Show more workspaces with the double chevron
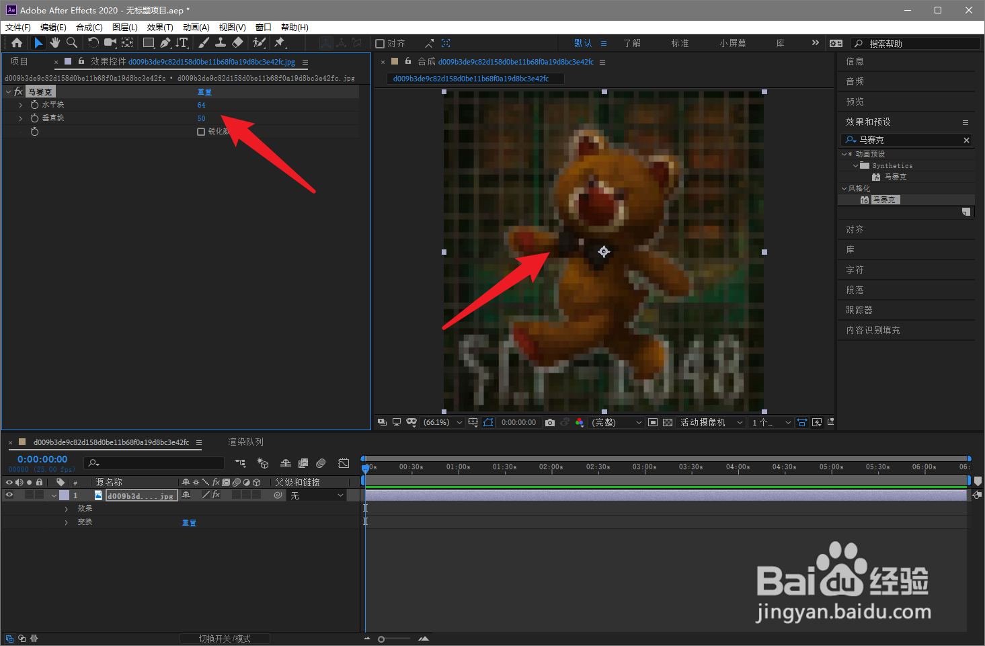This screenshot has height=646, width=985. point(816,42)
